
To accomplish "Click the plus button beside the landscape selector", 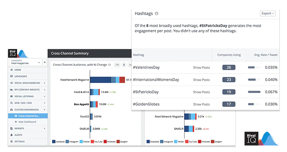I will pos(45,62).
